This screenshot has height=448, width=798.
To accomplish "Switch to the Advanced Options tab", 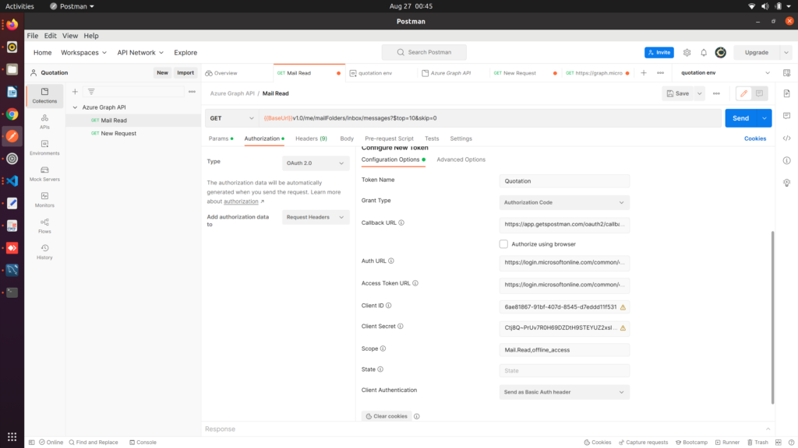I will (x=461, y=159).
